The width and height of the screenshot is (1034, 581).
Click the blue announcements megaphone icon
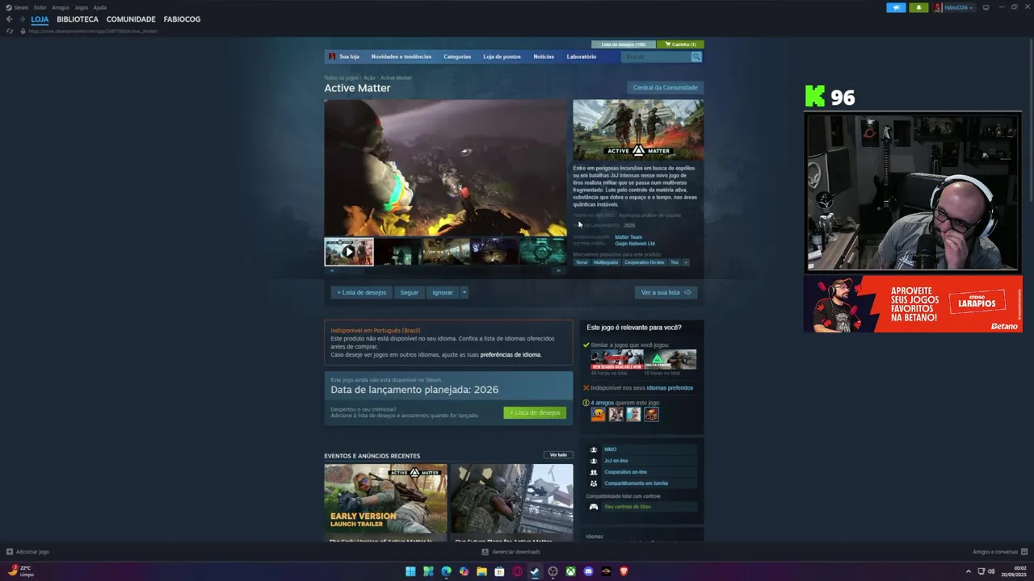[896, 7]
